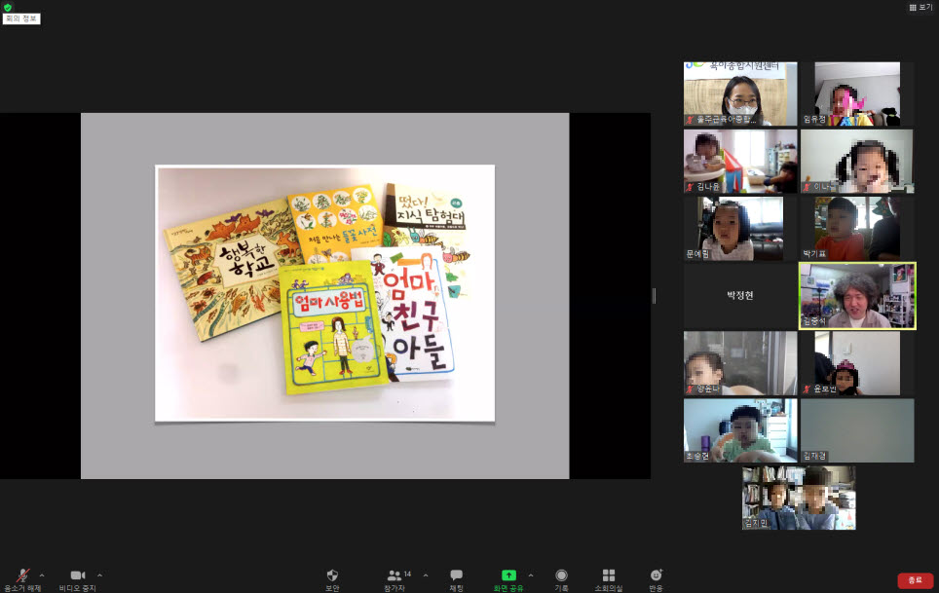939x593 pixels.
Task: Click the name label 임유정
Action: point(814,120)
